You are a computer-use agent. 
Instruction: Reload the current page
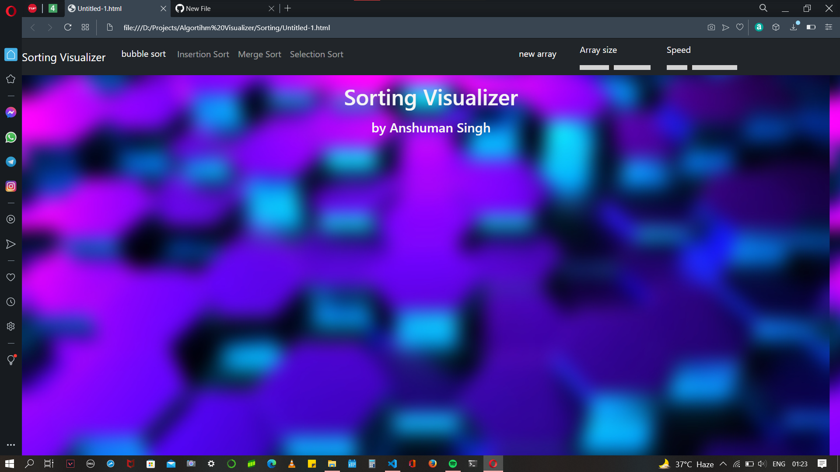(x=68, y=28)
